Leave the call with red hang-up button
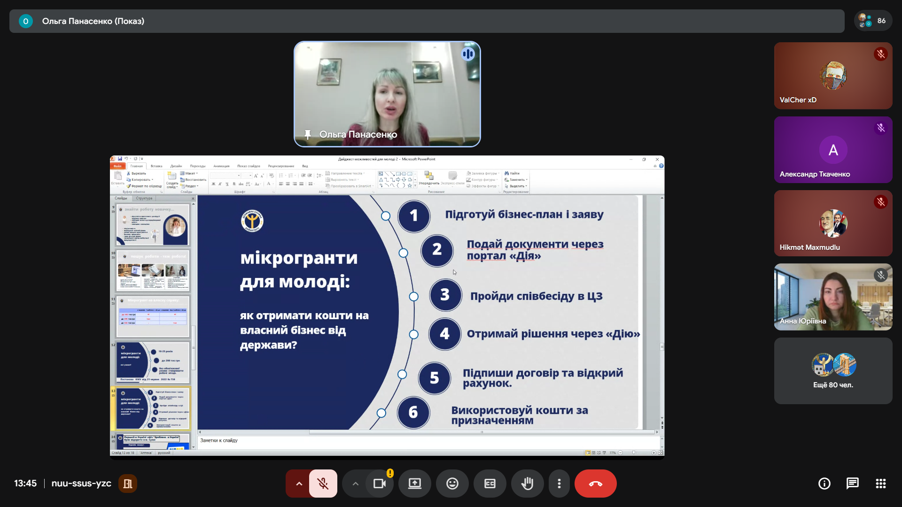This screenshot has width=902, height=507. (595, 484)
